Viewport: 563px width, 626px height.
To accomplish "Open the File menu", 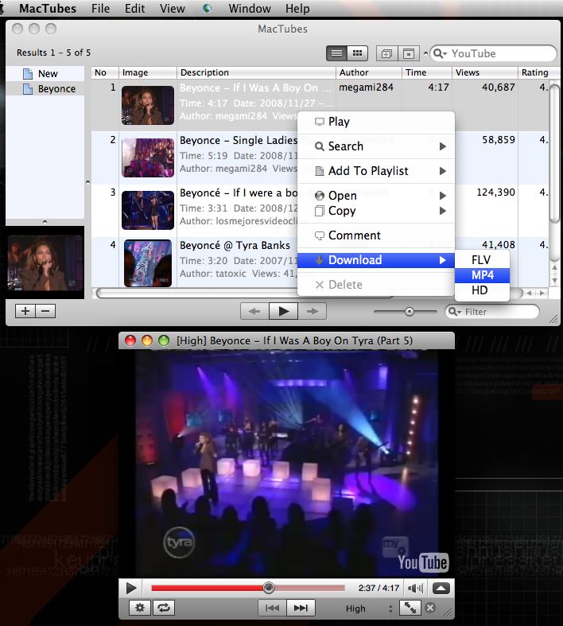I will [100, 9].
